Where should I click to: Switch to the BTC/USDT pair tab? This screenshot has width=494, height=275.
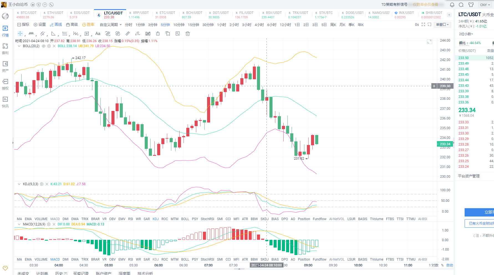[27, 15]
